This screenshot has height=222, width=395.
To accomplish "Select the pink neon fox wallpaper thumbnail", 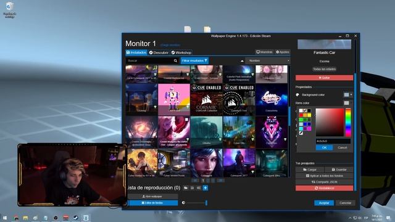I will [272, 131].
